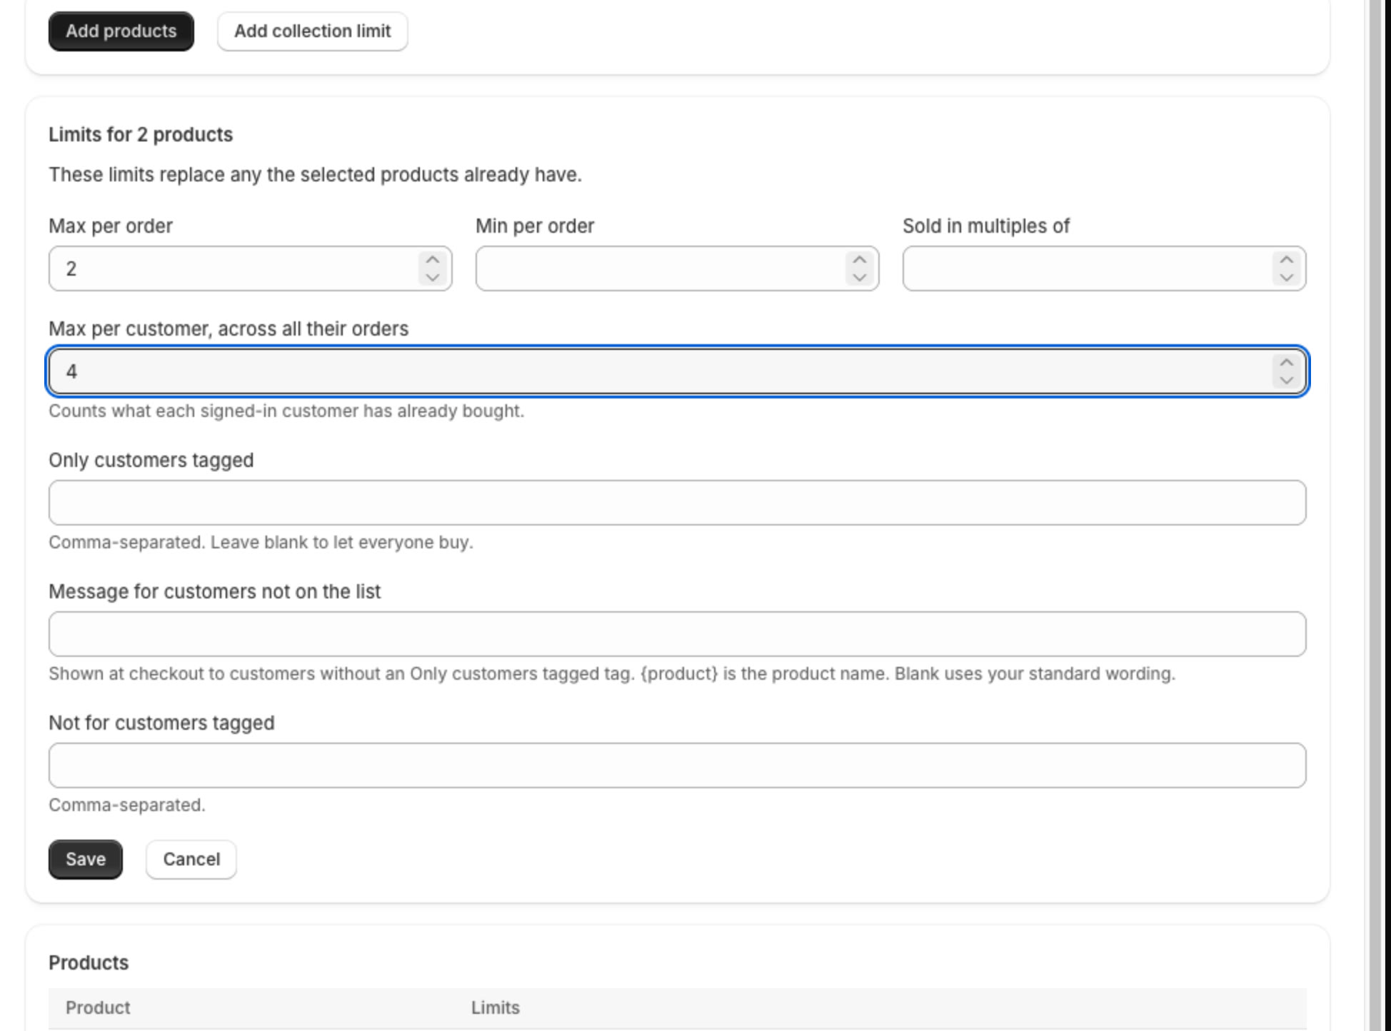The height and width of the screenshot is (1031, 1391).
Task: Click the 'Min per order' label
Action: coord(535,226)
